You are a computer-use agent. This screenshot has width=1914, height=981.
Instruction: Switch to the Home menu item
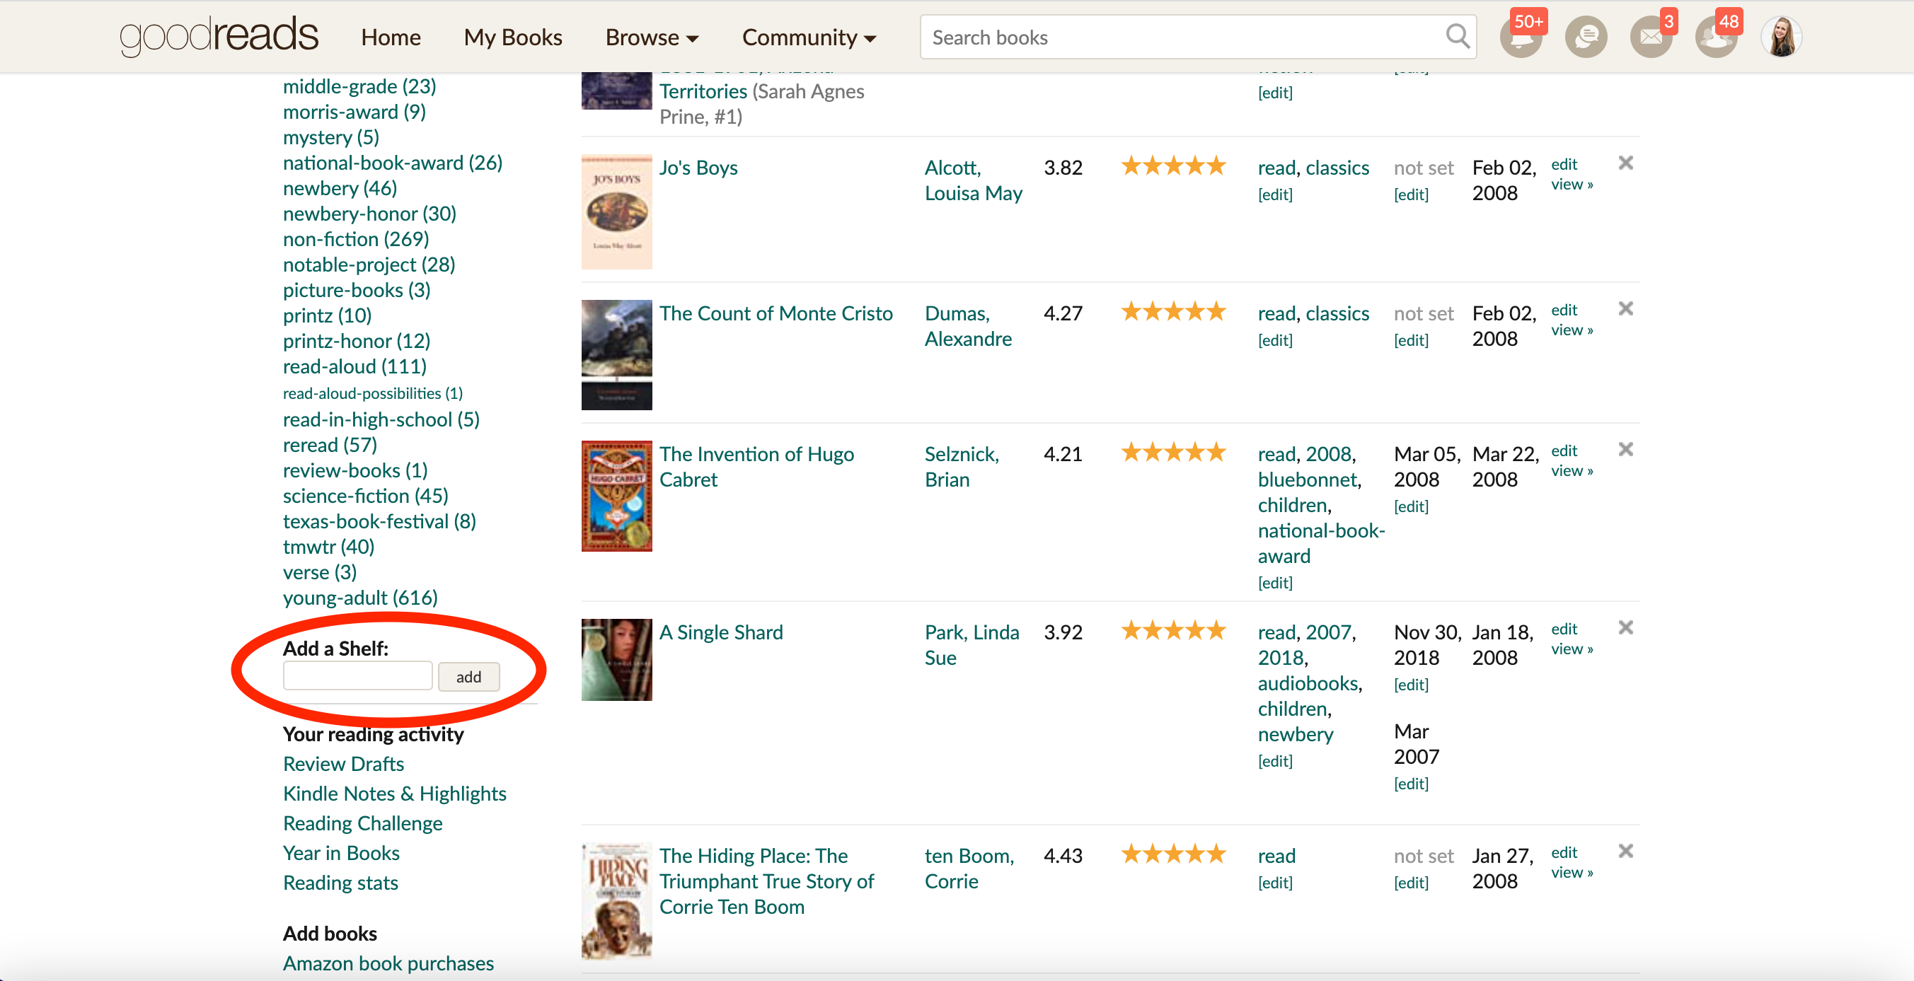click(x=391, y=37)
